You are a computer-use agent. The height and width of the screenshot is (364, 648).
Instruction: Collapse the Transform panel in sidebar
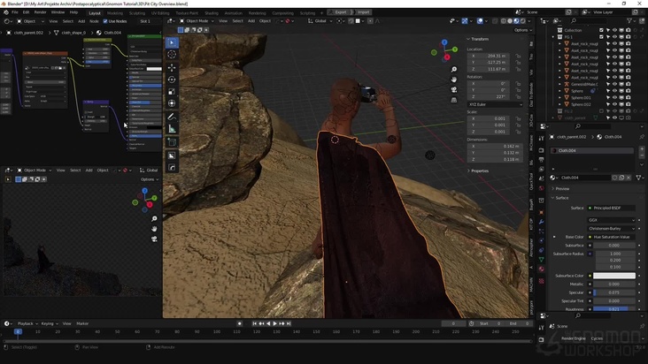pyautogui.click(x=480, y=39)
